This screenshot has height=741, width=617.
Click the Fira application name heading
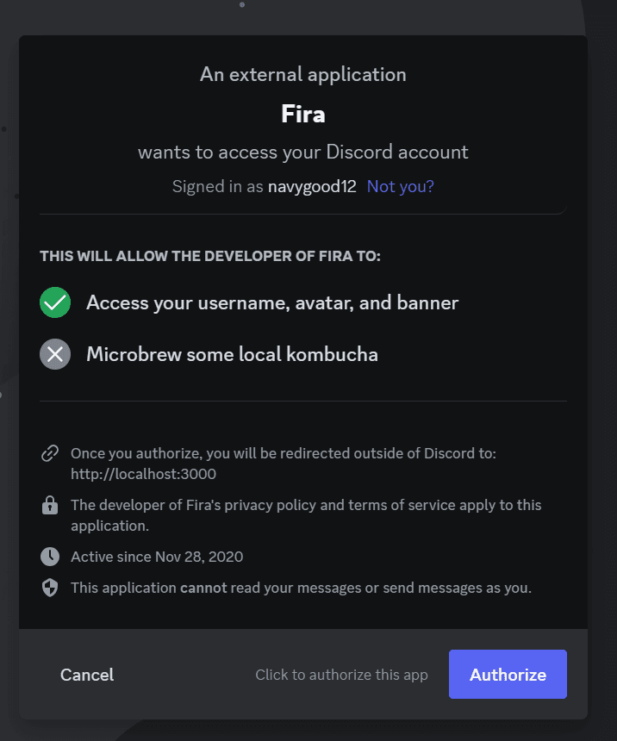tap(303, 113)
